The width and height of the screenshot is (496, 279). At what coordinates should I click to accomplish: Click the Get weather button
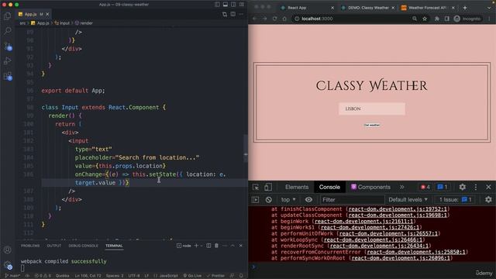372,125
